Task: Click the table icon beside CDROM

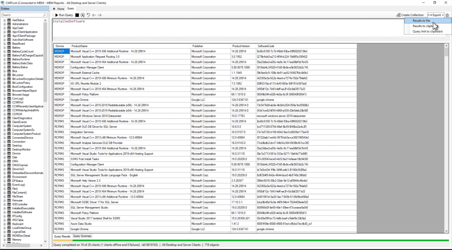Action: point(9,114)
